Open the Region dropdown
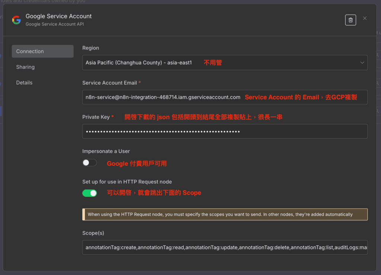Screen dimensions: 381x275 point(225,63)
